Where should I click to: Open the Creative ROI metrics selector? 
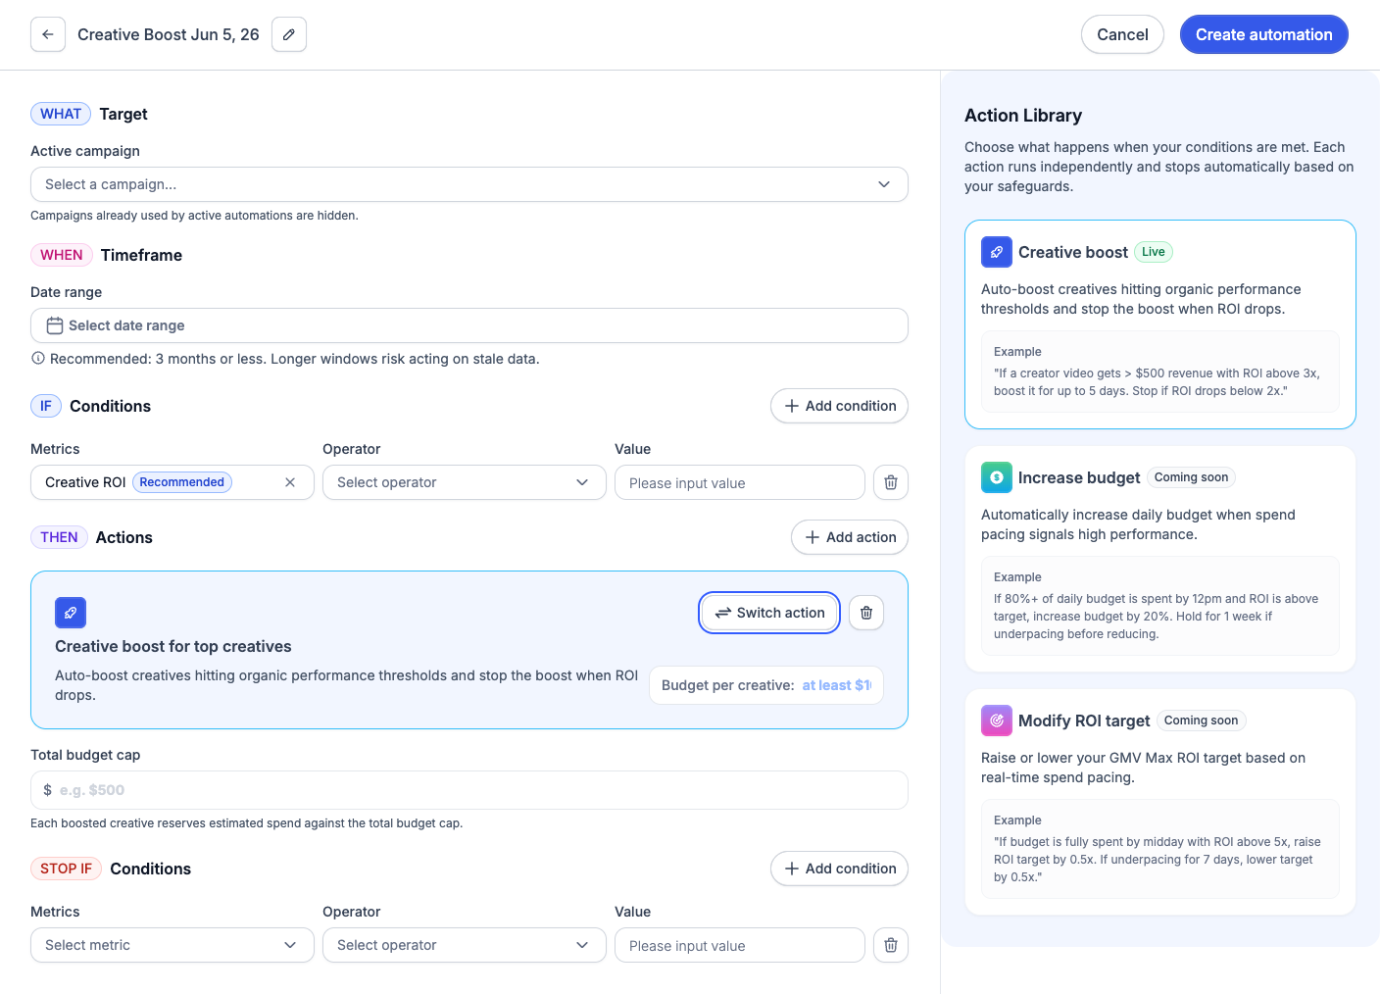(x=172, y=482)
